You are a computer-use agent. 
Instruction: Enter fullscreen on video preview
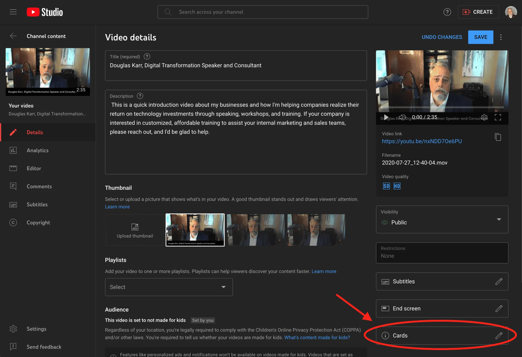click(x=498, y=117)
